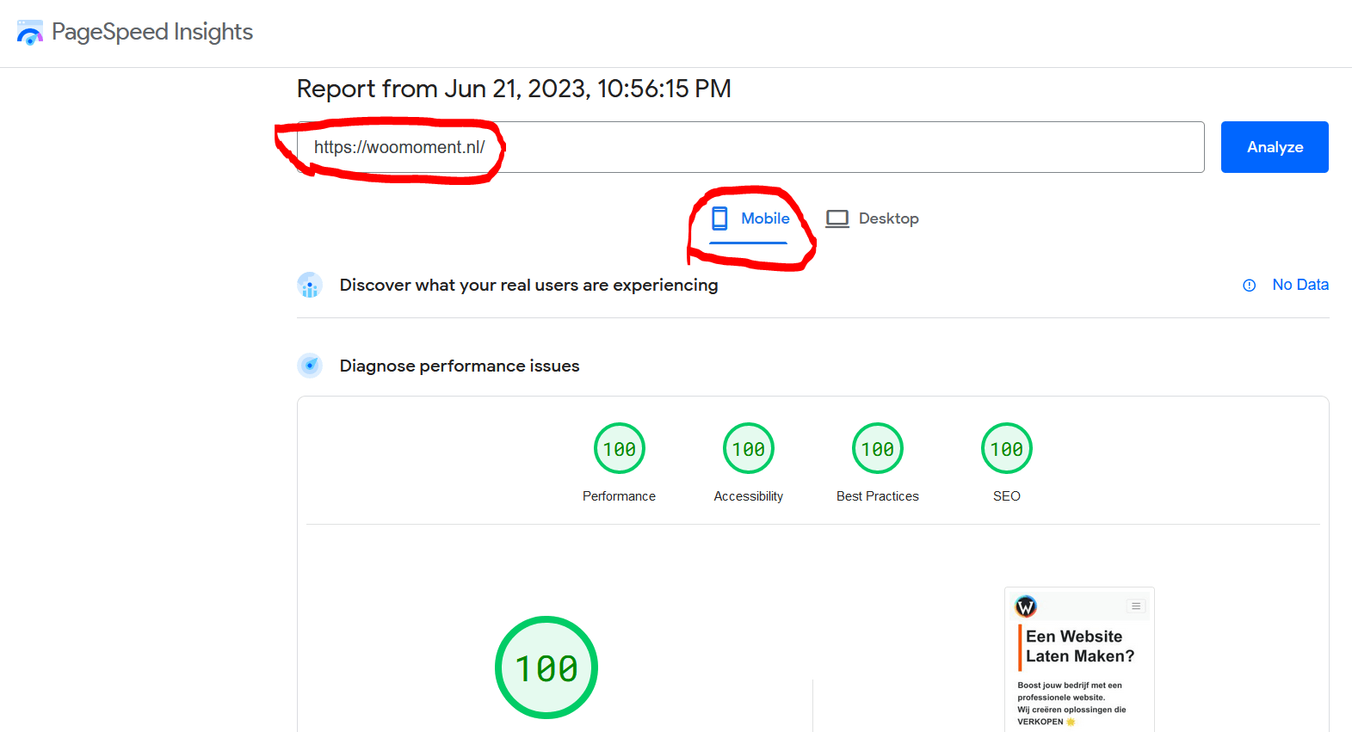Select the Mobile tab

[750, 218]
